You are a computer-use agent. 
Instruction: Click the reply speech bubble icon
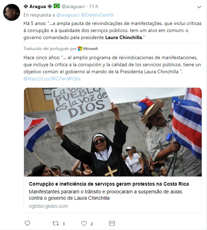(27, 223)
